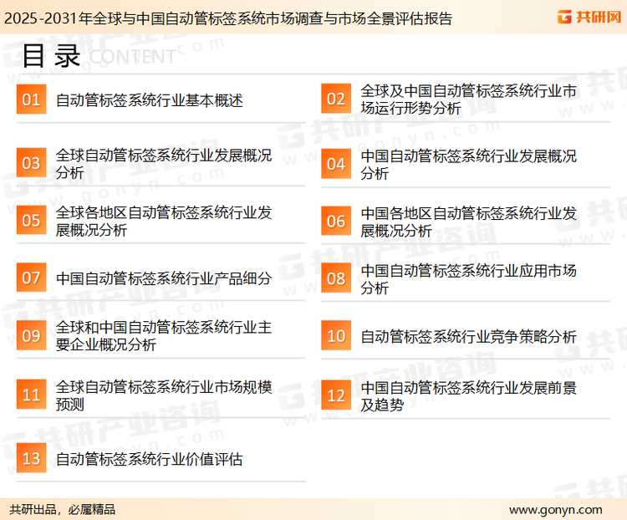Click the CONTENT heading text
627x520 pixels.
click(x=132, y=57)
